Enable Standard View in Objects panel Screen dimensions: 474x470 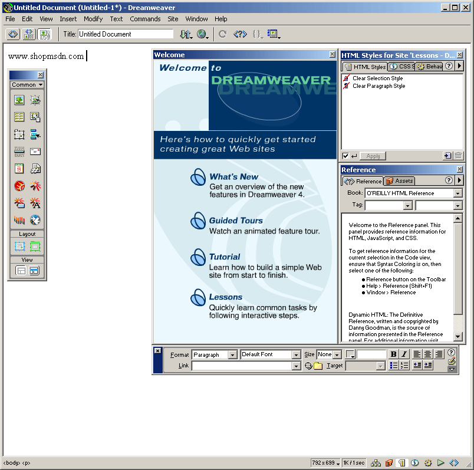[x=21, y=271]
